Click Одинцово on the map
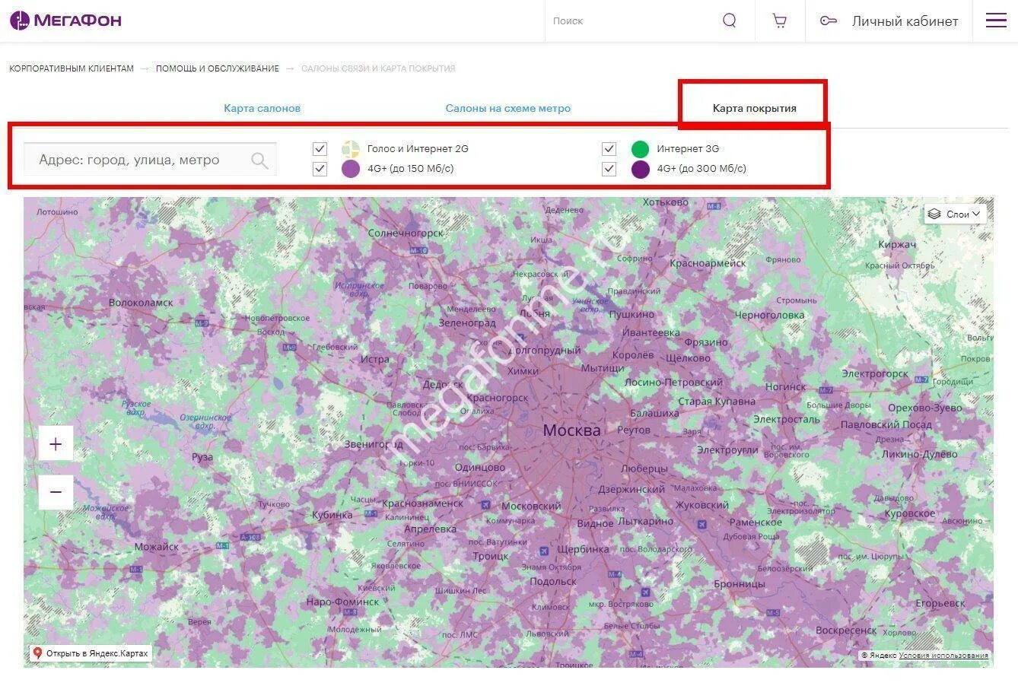Image resolution: width=1018 pixels, height=686 pixels. tap(479, 468)
